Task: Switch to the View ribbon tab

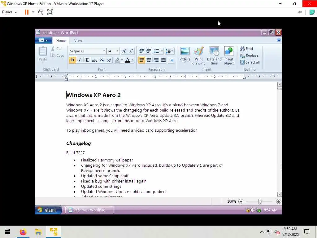Action: (78, 41)
